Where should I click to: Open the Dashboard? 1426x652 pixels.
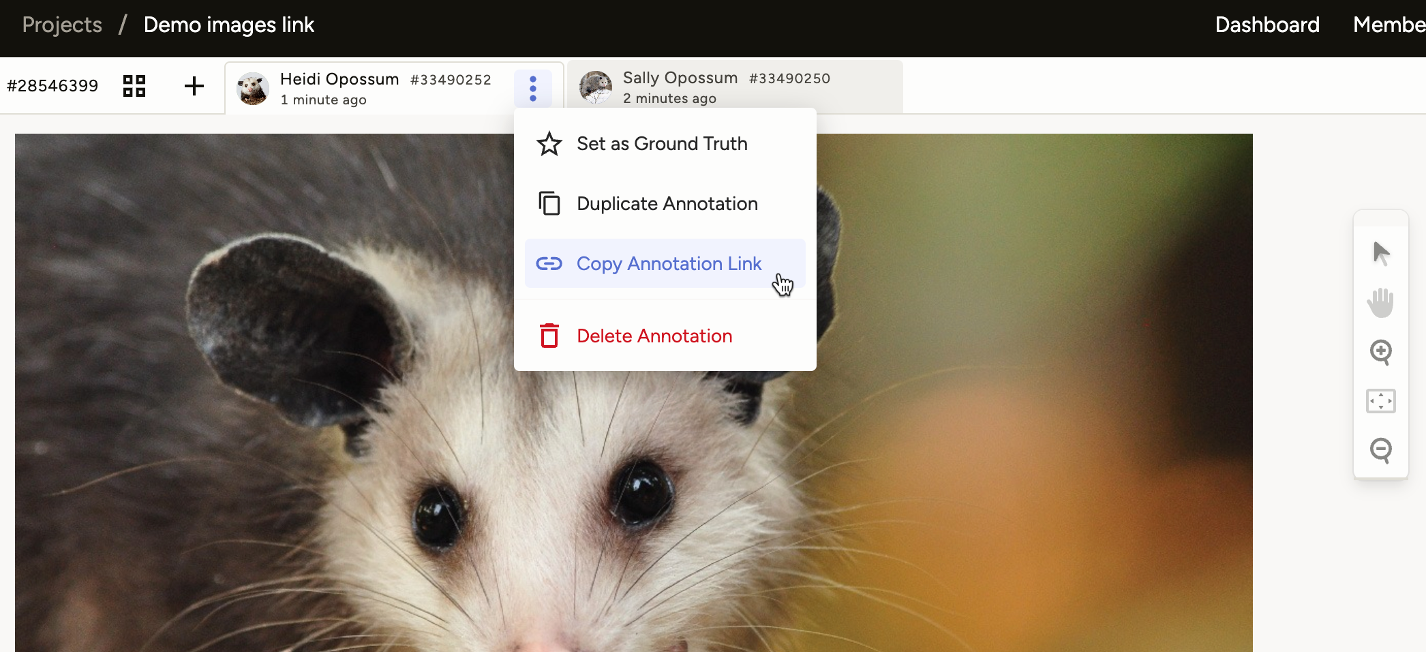tap(1266, 25)
